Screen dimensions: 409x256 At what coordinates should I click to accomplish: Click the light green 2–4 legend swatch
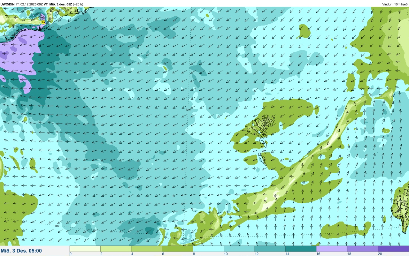click(x=116, y=249)
